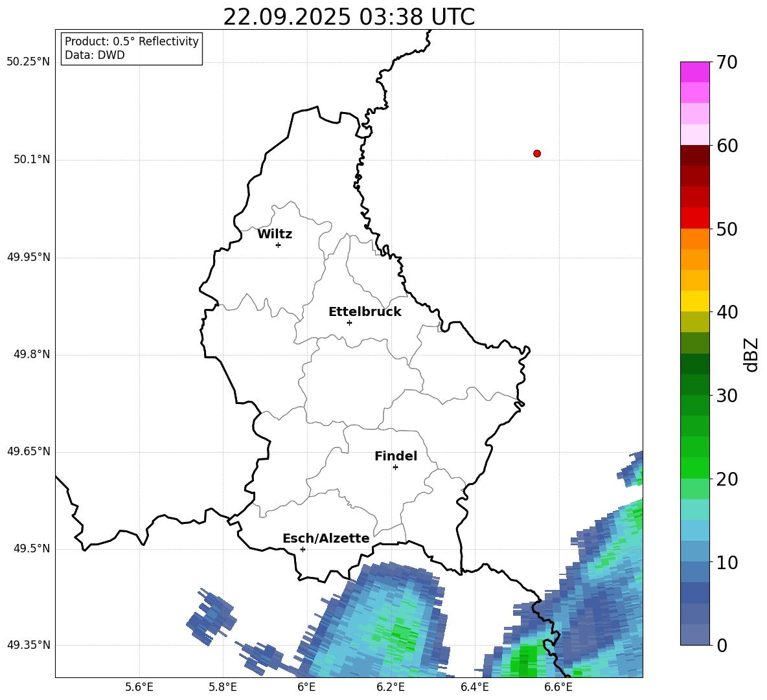Screen dimensions: 767x700
Task: Click the bright red swatch just above 50 dBZ
Action: coord(695,218)
